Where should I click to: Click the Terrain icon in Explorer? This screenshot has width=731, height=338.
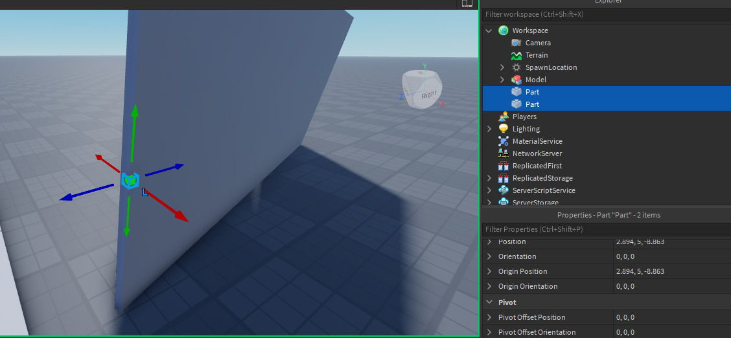516,56
